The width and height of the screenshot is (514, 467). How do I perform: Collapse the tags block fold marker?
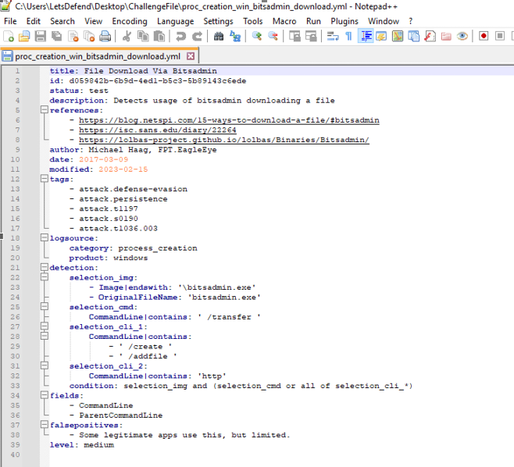pos(45,178)
